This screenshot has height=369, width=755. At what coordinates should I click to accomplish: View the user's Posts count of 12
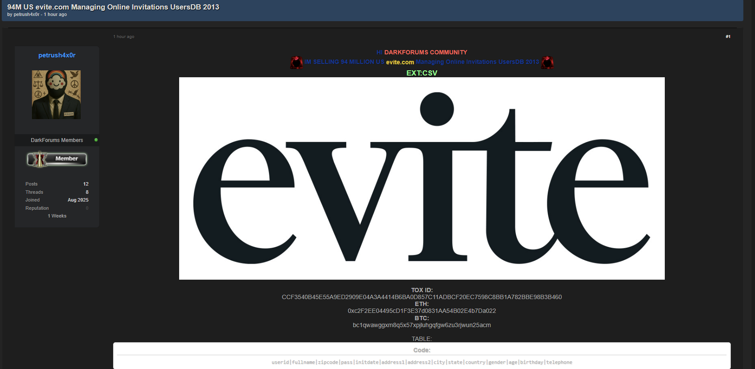click(x=86, y=184)
